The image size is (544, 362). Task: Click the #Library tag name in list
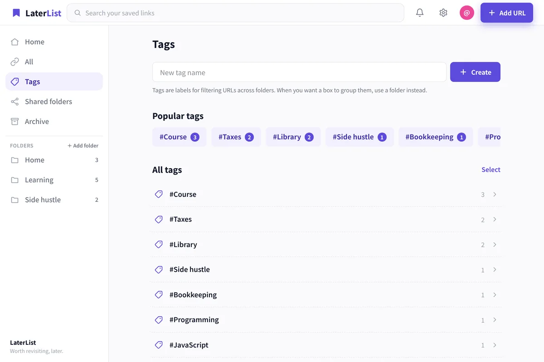click(183, 244)
